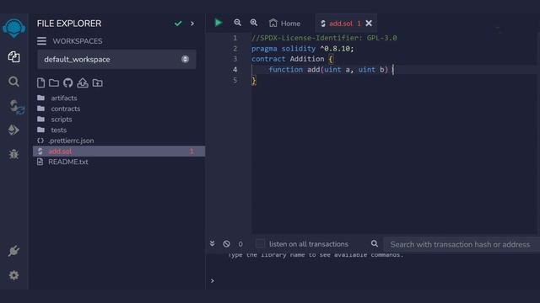Click the WORKSPACES label
The height and width of the screenshot is (303, 540).
(x=78, y=41)
